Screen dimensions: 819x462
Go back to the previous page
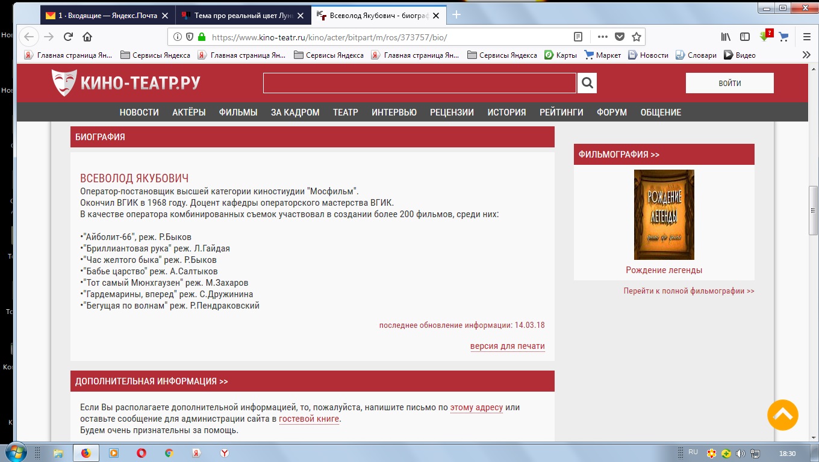[28, 37]
